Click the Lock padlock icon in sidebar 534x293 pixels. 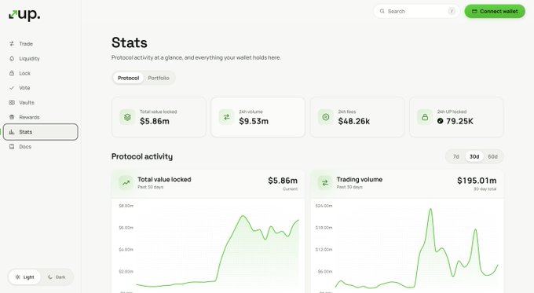[x=12, y=73]
